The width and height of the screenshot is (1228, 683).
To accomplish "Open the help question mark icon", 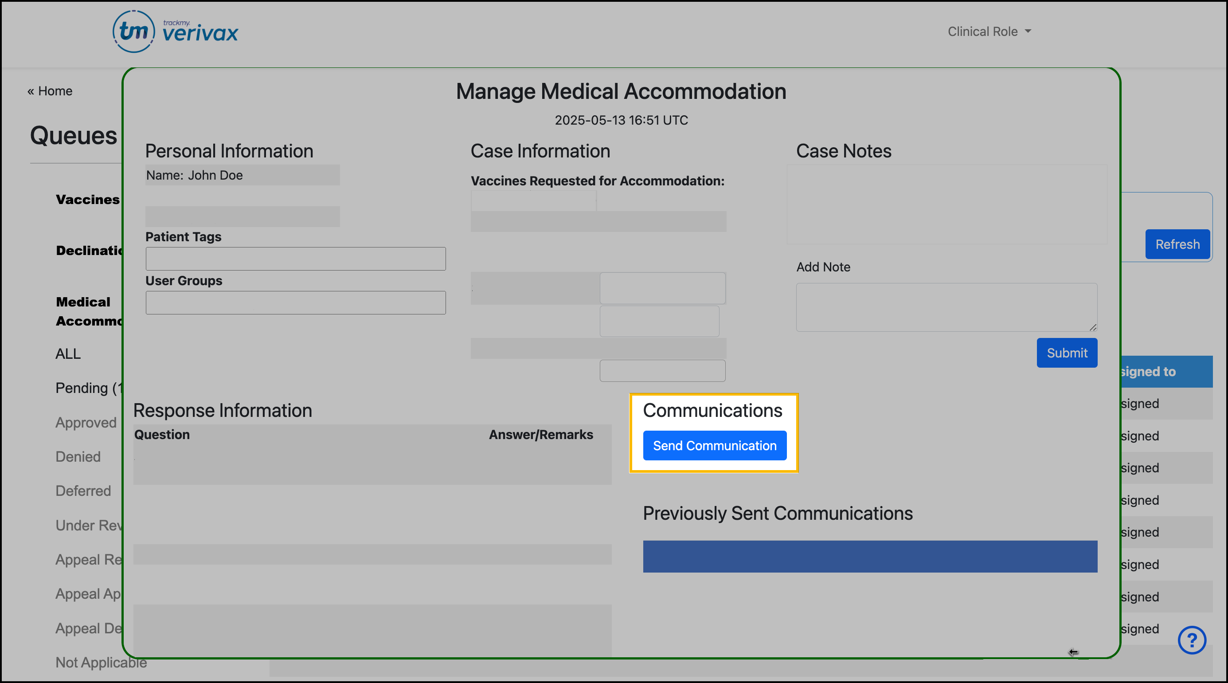I will [1192, 640].
